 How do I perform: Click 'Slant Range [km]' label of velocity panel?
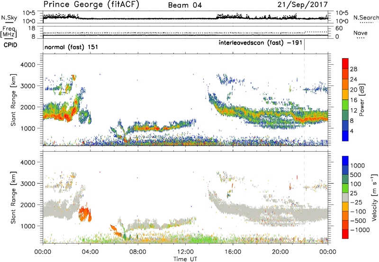[x=13, y=198]
